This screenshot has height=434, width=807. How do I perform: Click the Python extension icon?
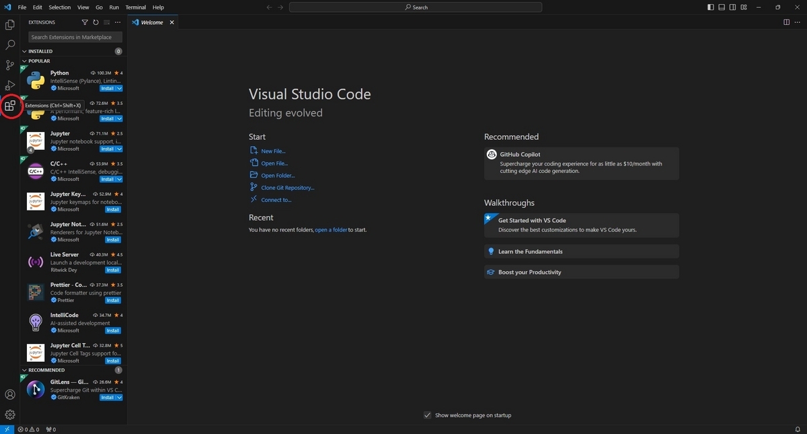click(36, 81)
